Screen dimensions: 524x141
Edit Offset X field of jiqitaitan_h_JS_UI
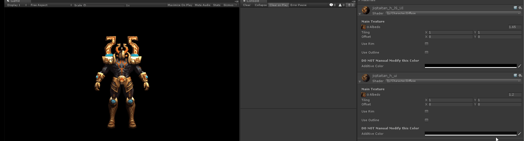coord(451,37)
